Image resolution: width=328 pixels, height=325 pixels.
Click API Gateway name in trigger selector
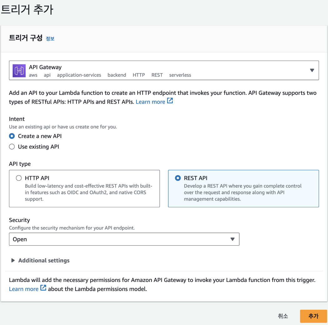(x=45, y=67)
